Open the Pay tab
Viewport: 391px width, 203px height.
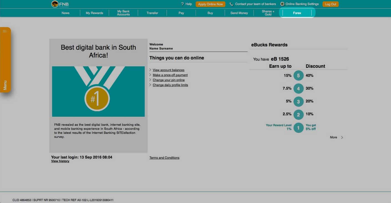tap(181, 13)
